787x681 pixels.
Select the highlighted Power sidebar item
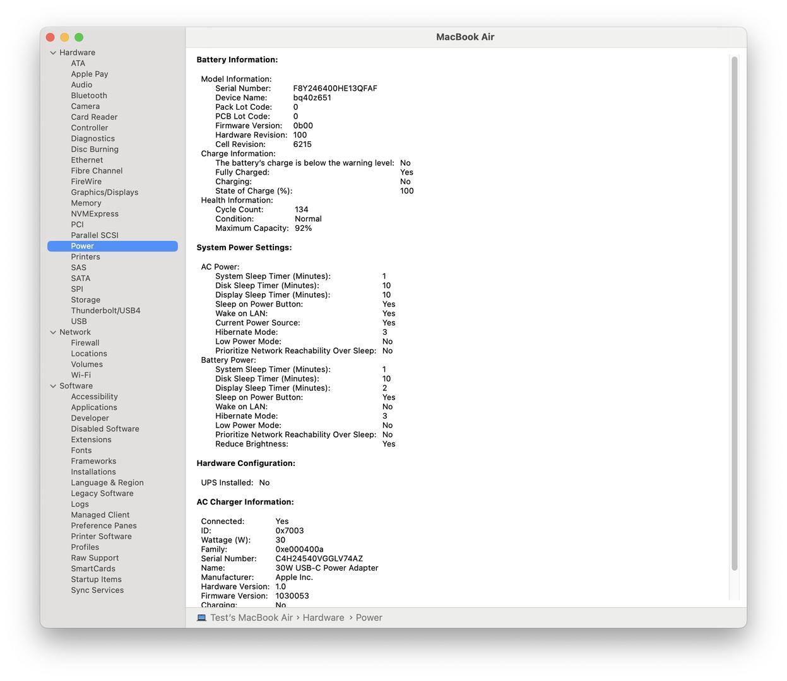pyautogui.click(x=112, y=246)
